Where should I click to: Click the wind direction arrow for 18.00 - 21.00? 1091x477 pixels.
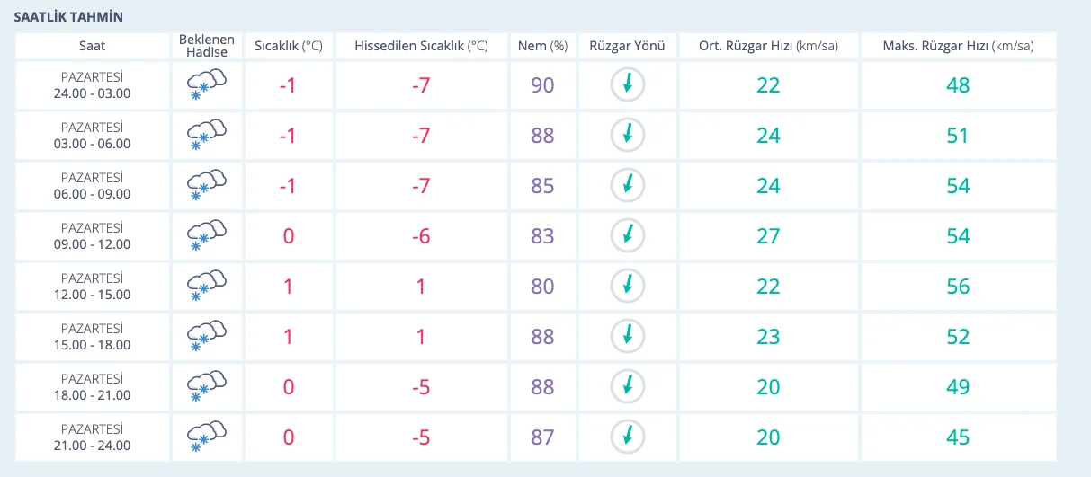(x=628, y=387)
